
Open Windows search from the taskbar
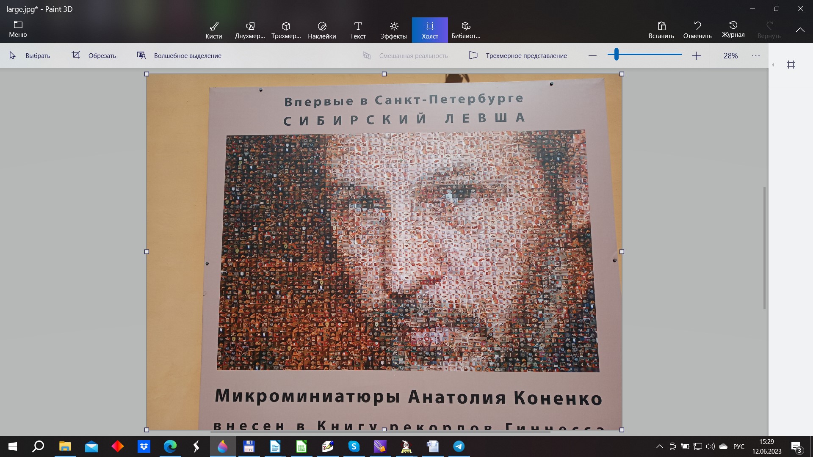coord(39,446)
